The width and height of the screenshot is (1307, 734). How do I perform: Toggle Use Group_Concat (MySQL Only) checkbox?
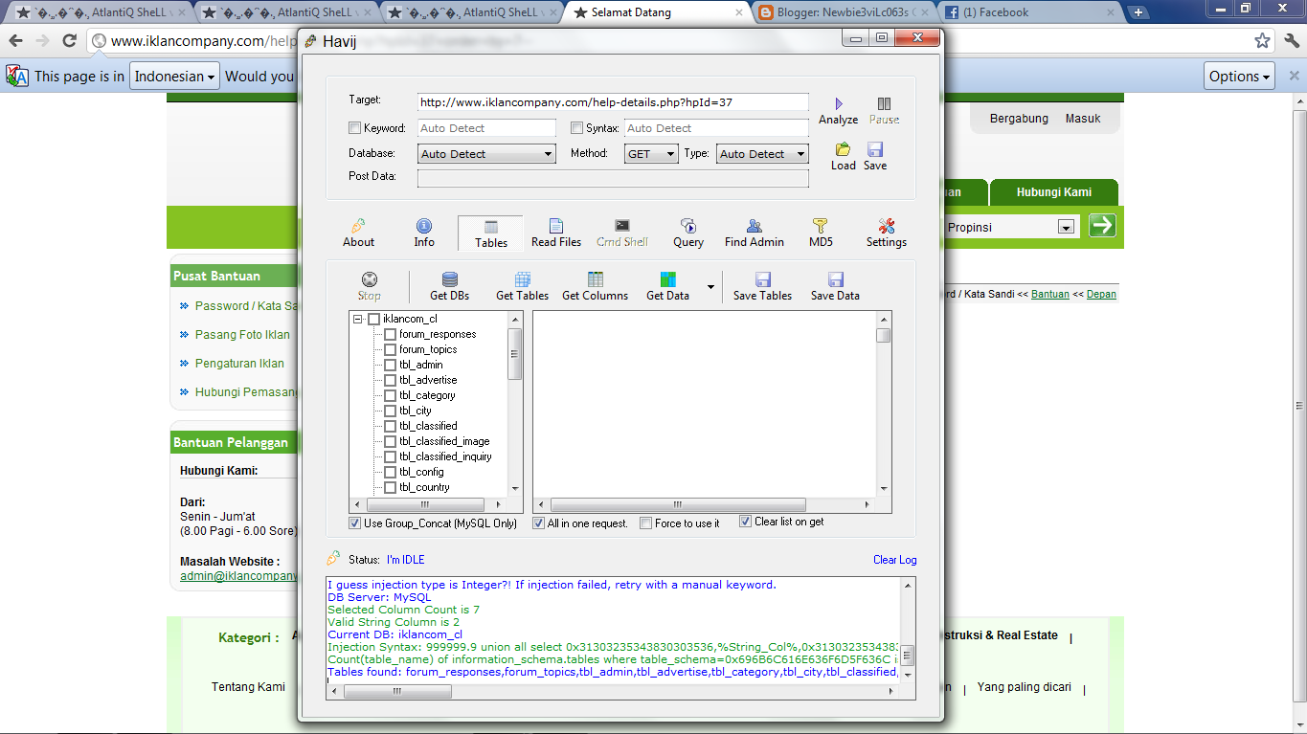[x=355, y=523]
